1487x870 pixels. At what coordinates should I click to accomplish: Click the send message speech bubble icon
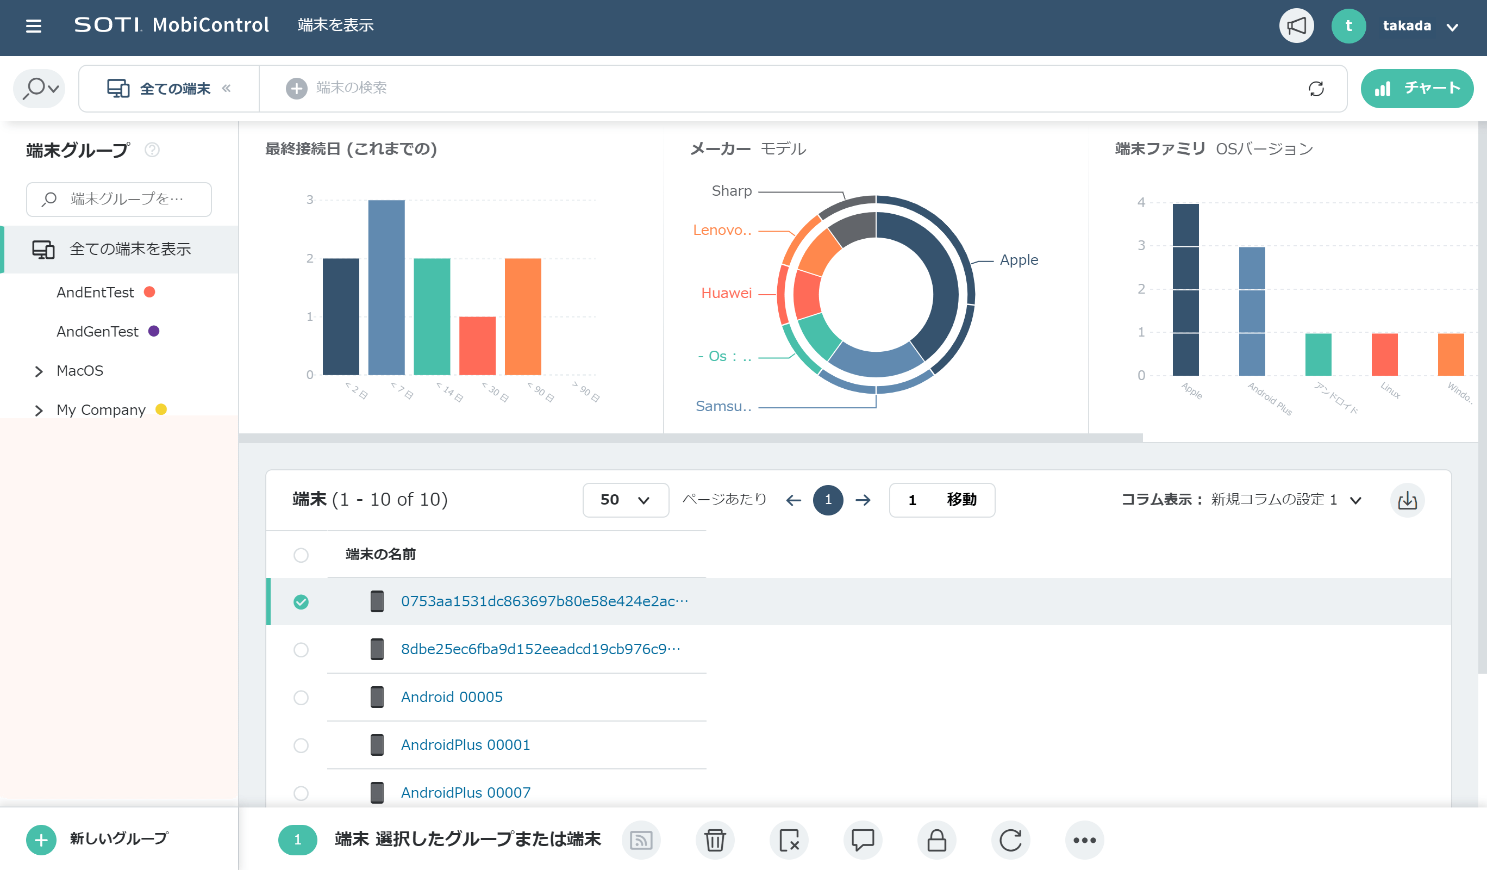click(863, 840)
